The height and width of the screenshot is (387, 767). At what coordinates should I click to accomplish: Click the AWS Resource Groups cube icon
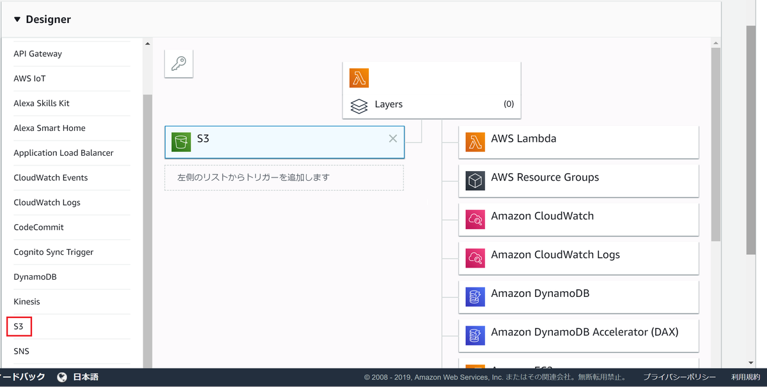click(x=475, y=181)
